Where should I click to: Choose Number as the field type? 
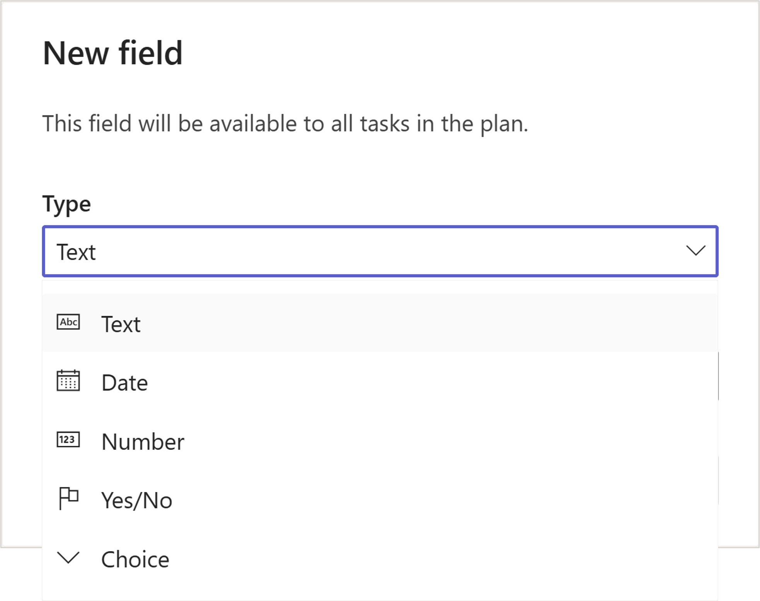coord(143,441)
